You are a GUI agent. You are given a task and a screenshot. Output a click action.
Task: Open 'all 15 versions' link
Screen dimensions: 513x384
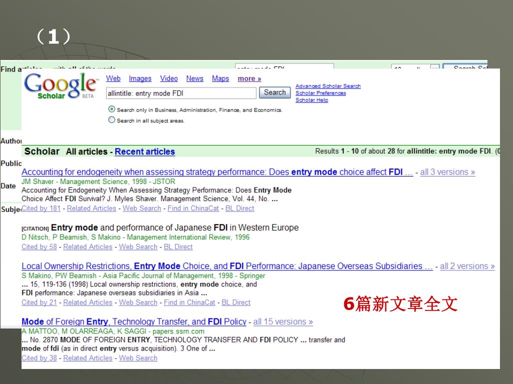pos(283,321)
